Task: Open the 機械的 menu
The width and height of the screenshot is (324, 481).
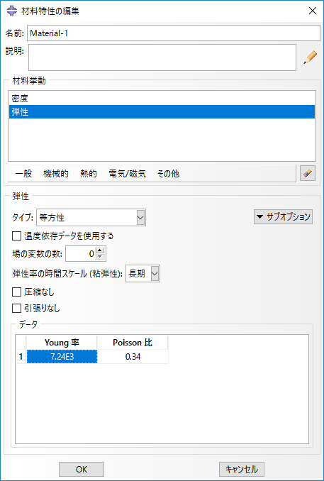Action: point(56,174)
